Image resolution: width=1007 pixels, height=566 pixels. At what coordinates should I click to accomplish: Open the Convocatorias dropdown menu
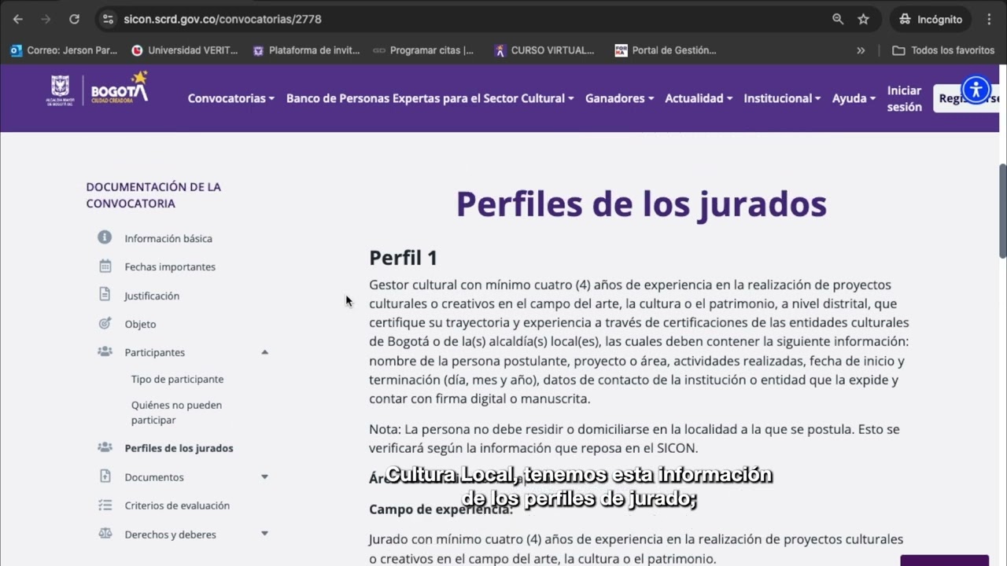[231, 98]
